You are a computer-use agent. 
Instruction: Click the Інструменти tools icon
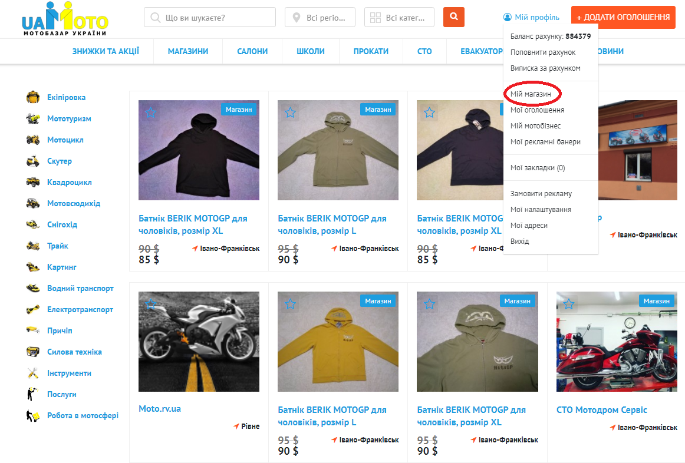[33, 373]
